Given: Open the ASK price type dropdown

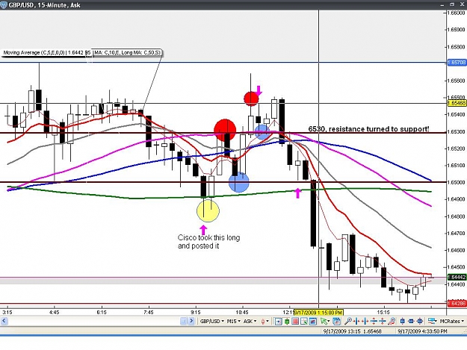Looking at the screenshot, I should pos(250,321).
